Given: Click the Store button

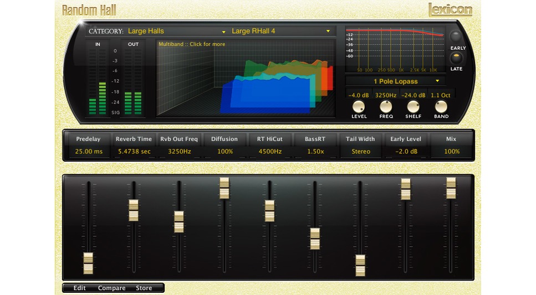Looking at the screenshot, I should pos(144,288).
